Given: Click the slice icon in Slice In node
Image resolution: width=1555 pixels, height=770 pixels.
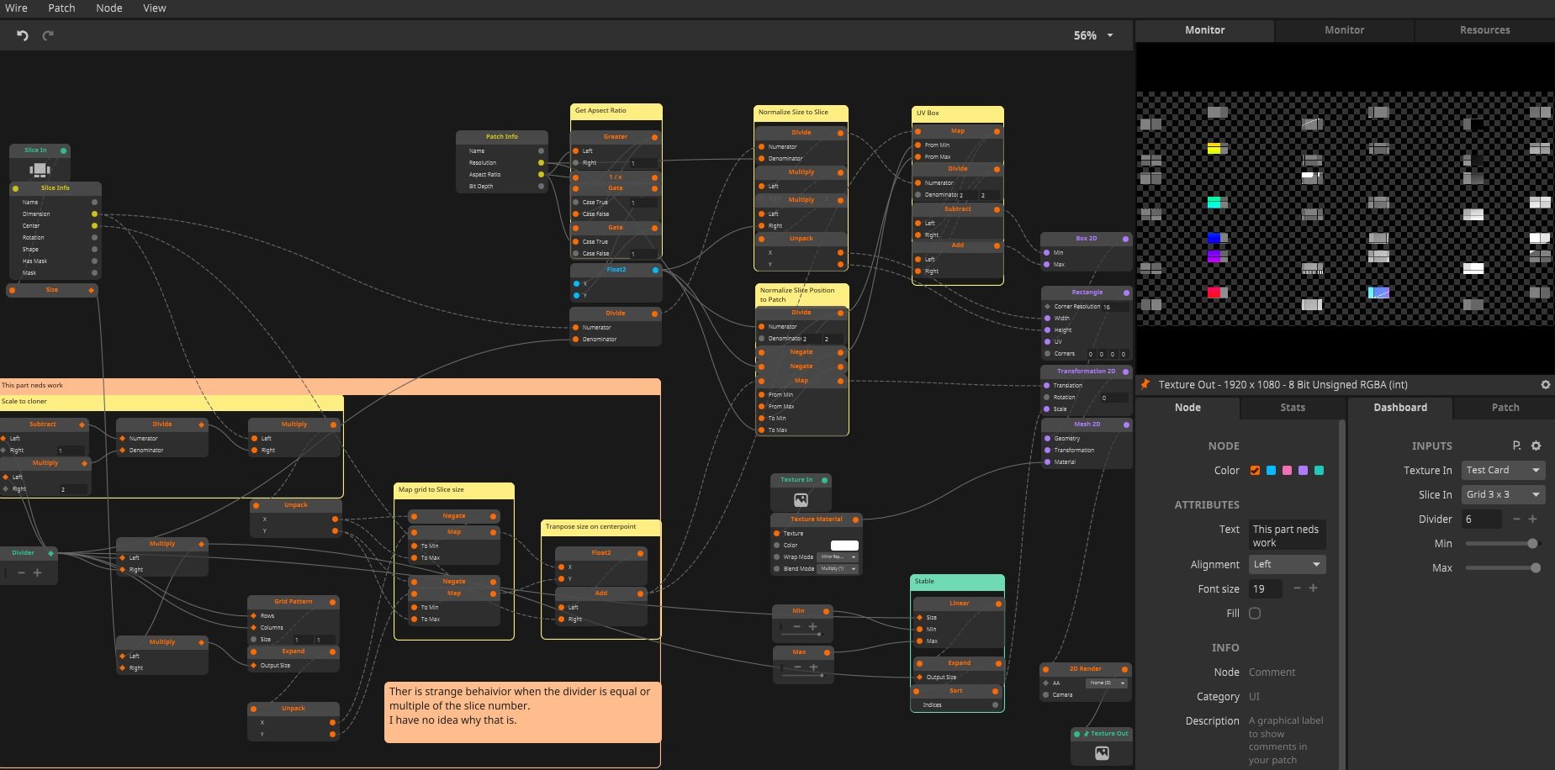Looking at the screenshot, I should click(x=40, y=169).
